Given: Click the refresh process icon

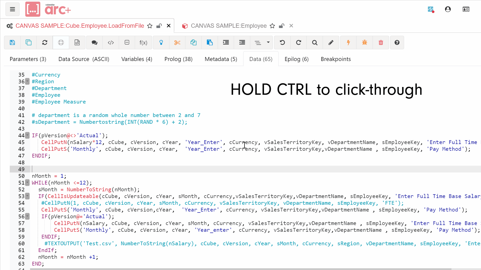Looking at the screenshot, I should tap(45, 42).
